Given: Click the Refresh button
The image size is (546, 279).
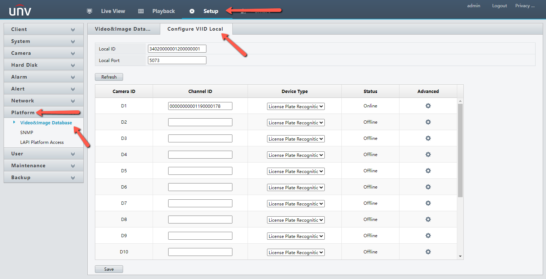Looking at the screenshot, I should (109, 77).
